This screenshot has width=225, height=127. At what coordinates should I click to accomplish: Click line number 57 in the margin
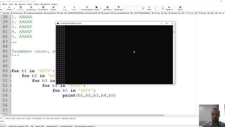pos(5,110)
